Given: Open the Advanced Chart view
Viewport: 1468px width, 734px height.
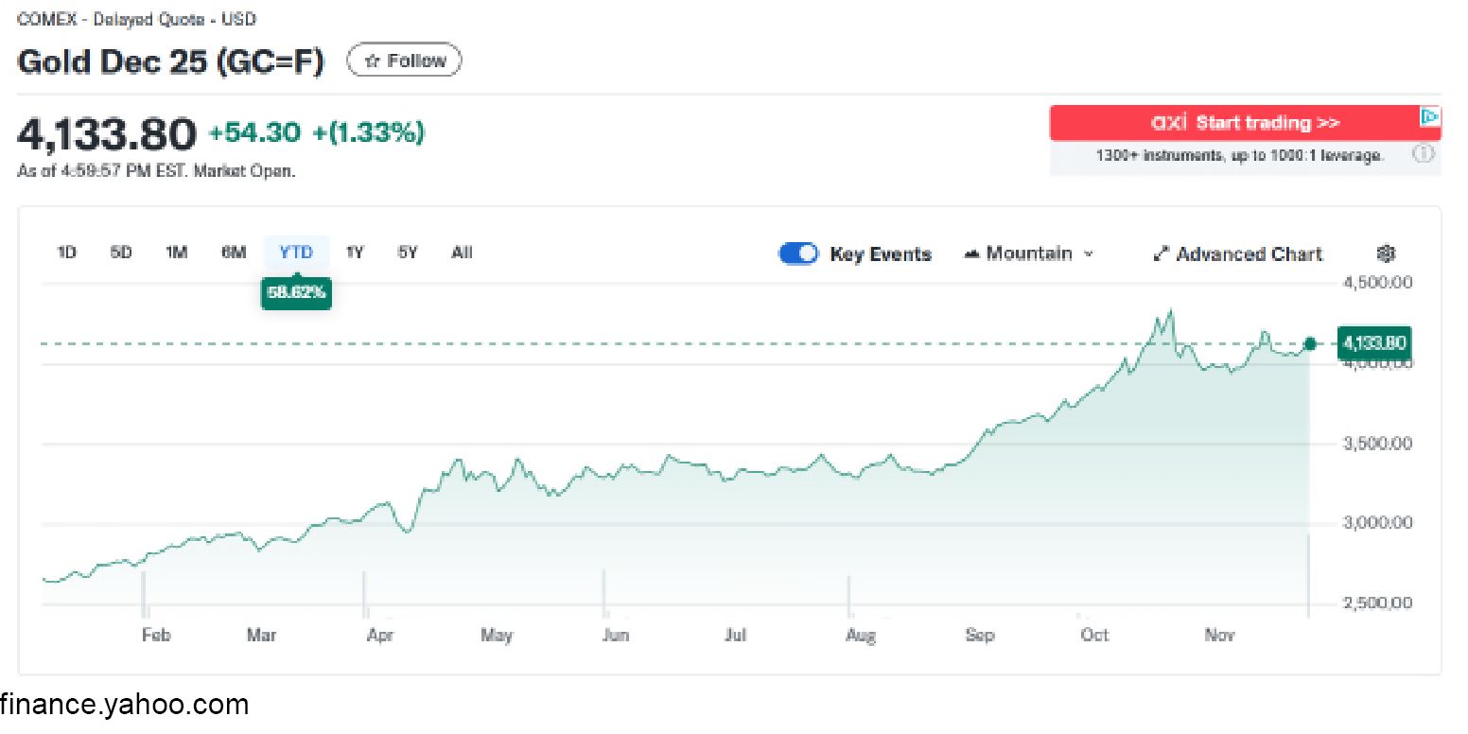Looking at the screenshot, I should click(1238, 253).
